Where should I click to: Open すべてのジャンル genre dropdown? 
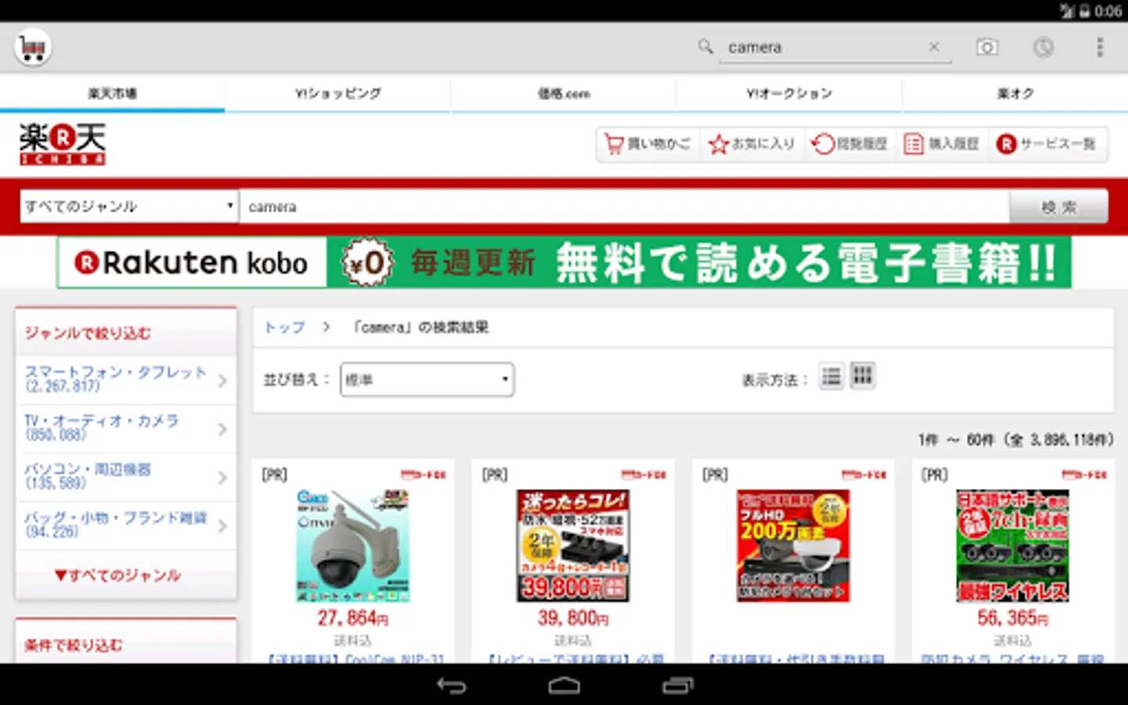pyautogui.click(x=129, y=206)
